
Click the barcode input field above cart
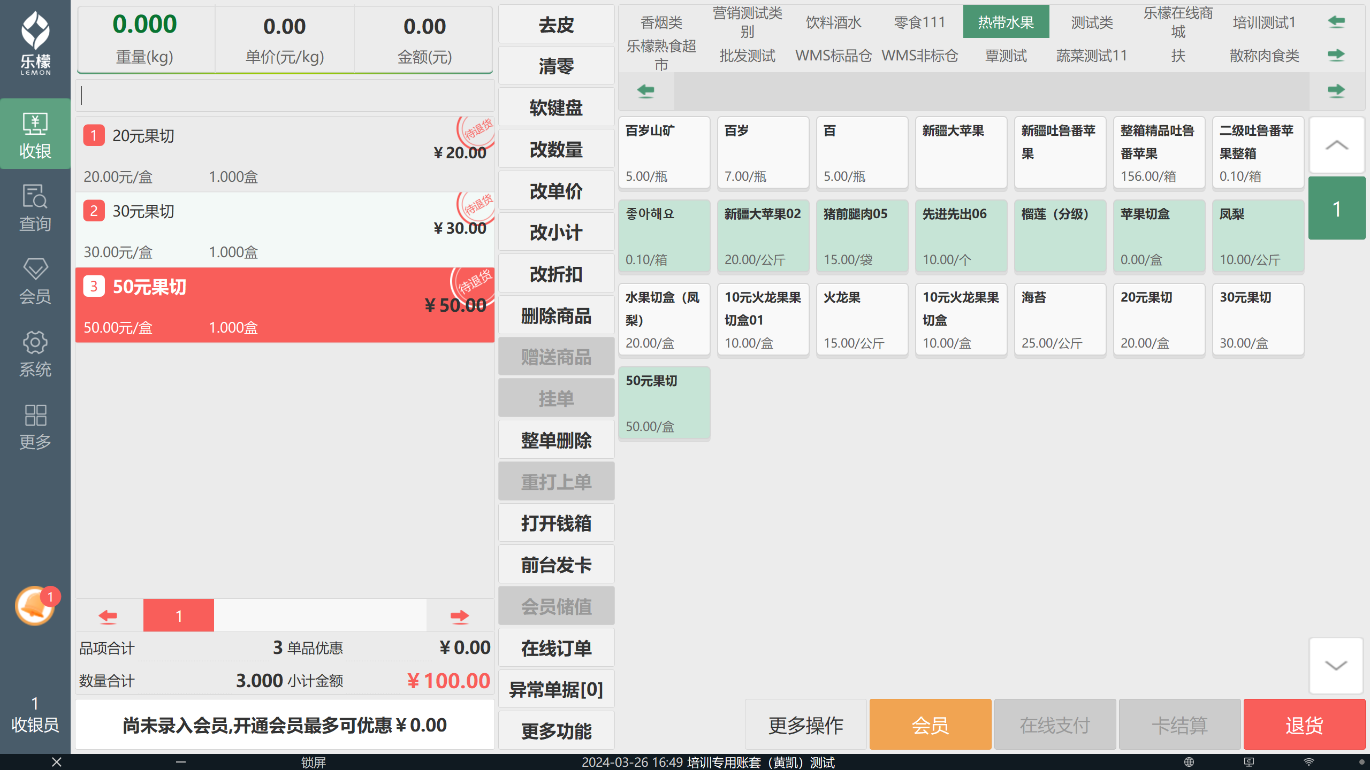pyautogui.click(x=285, y=96)
